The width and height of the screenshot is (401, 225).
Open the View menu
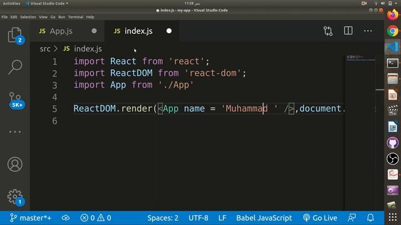(x=43, y=17)
